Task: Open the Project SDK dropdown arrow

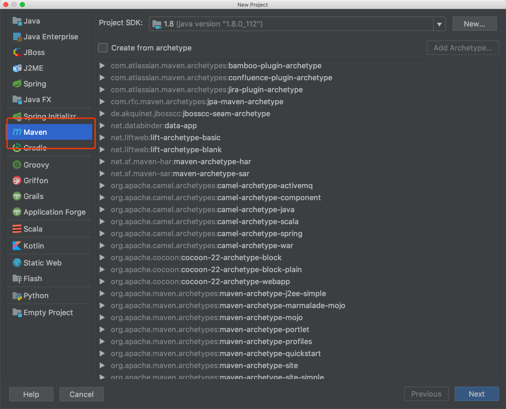Action: pyautogui.click(x=439, y=24)
